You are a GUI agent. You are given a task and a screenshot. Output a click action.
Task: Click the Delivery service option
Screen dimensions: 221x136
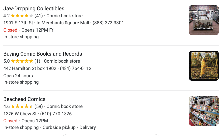tap(87, 127)
